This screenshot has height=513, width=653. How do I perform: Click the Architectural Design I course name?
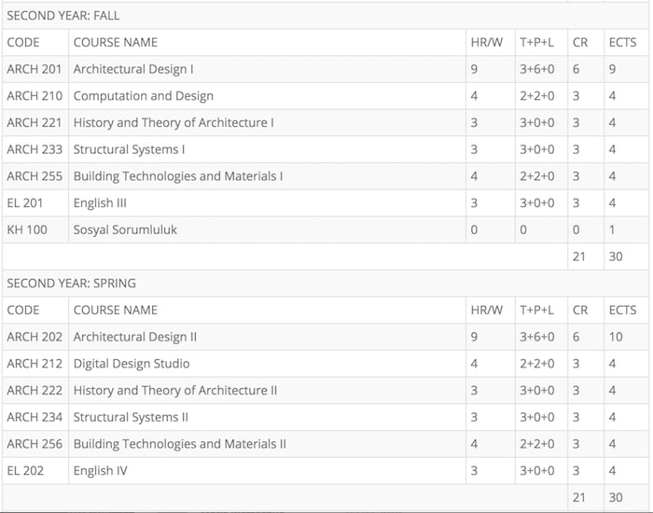point(133,69)
